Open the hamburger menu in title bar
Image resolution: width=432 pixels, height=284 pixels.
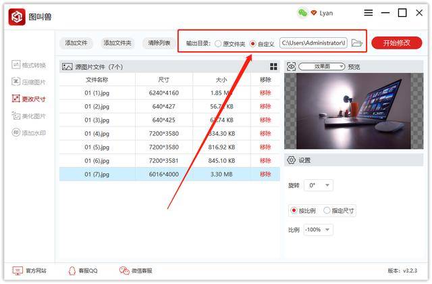point(369,13)
